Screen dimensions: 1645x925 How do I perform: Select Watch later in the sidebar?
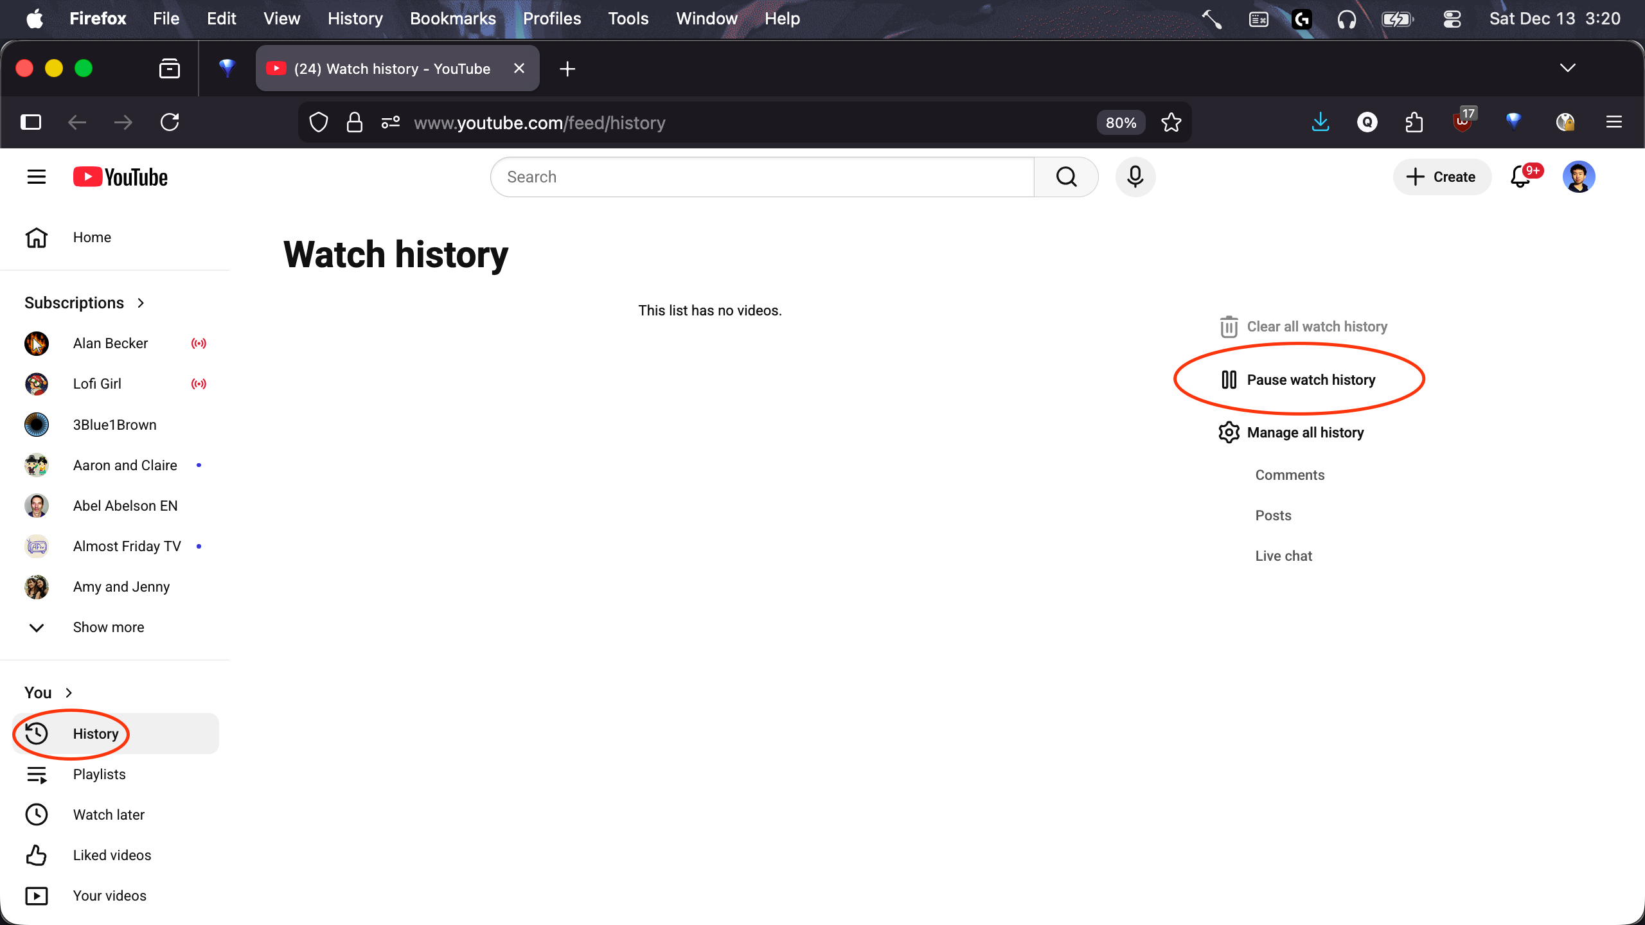click(109, 815)
